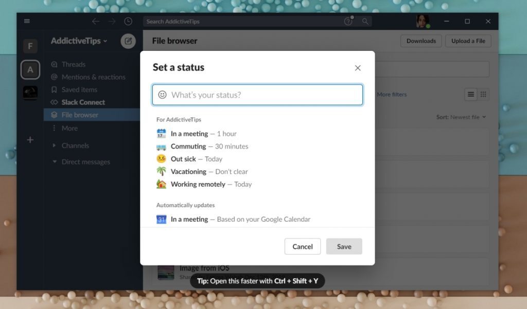Image resolution: width=527 pixels, height=309 pixels.
Task: Toggle the file list view layout
Action: 470,95
